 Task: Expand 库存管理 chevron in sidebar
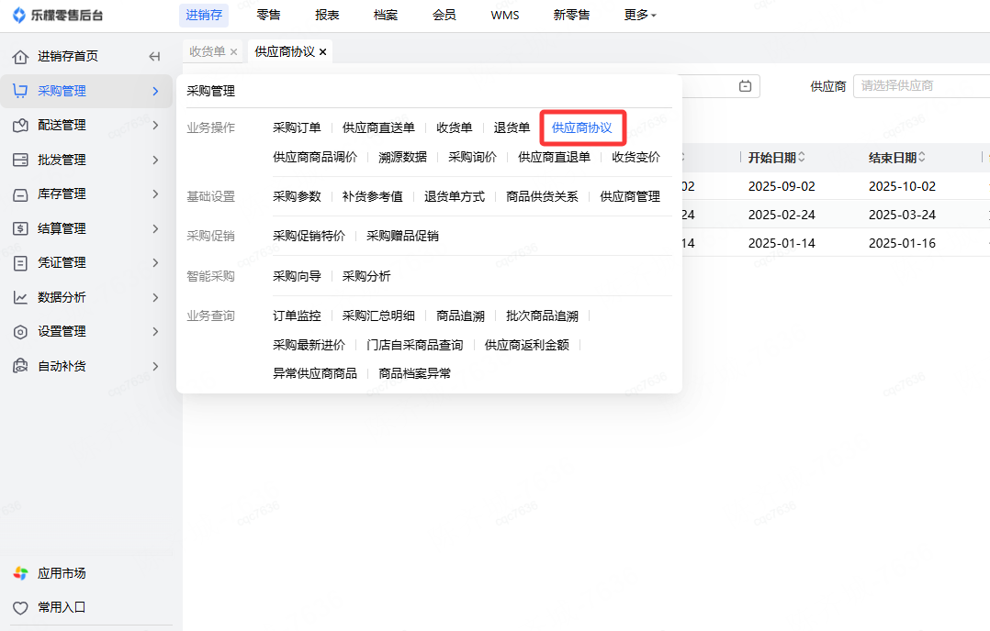coord(155,194)
